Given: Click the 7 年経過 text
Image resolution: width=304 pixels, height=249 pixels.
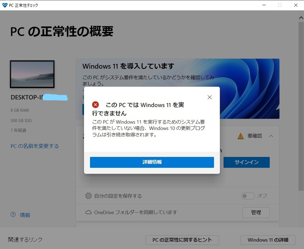Looking at the screenshot, I should (18, 130).
